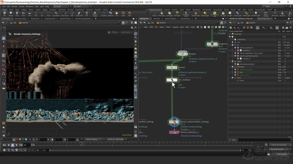Select the env_holdout node
This screenshot has width=293, height=164.
(x=172, y=80)
